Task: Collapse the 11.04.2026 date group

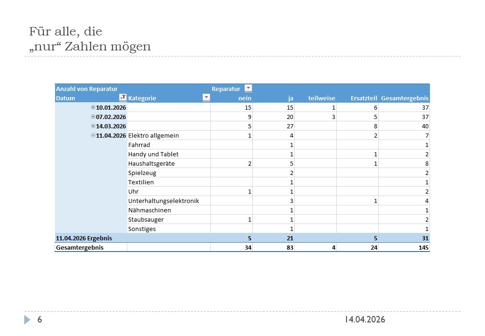Action: (93, 135)
